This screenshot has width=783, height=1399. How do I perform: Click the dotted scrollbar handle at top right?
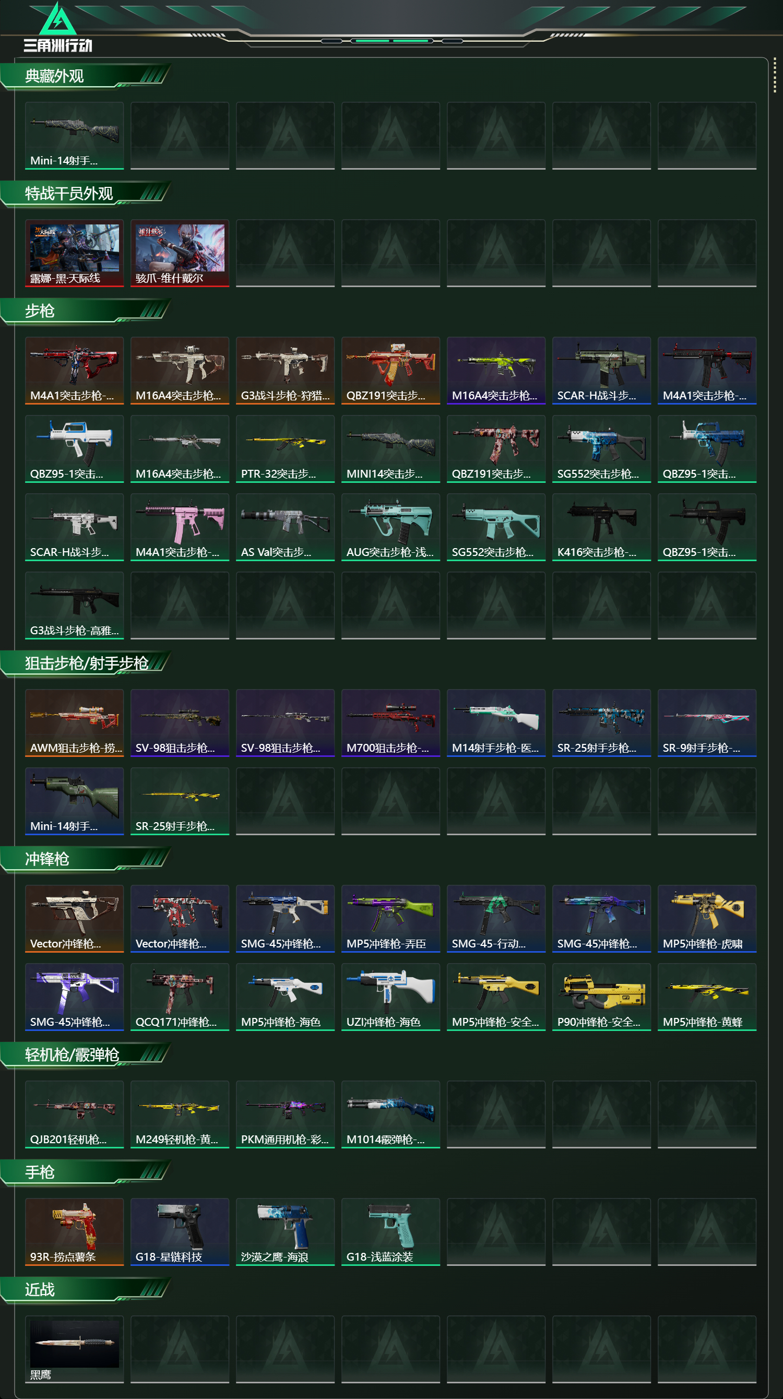pyautogui.click(x=775, y=76)
